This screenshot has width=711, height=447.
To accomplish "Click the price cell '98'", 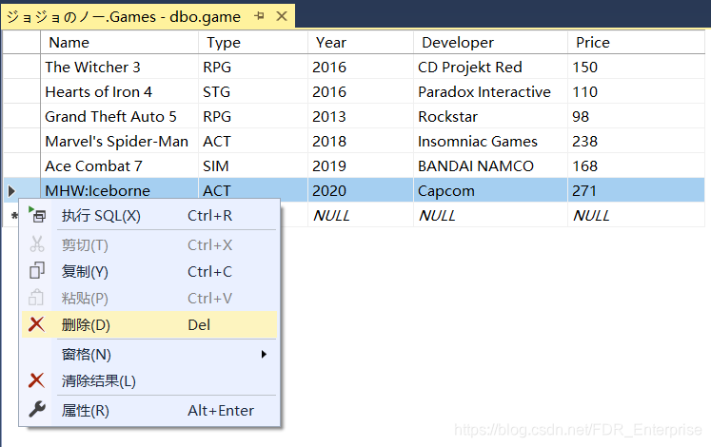I will 636,116.
